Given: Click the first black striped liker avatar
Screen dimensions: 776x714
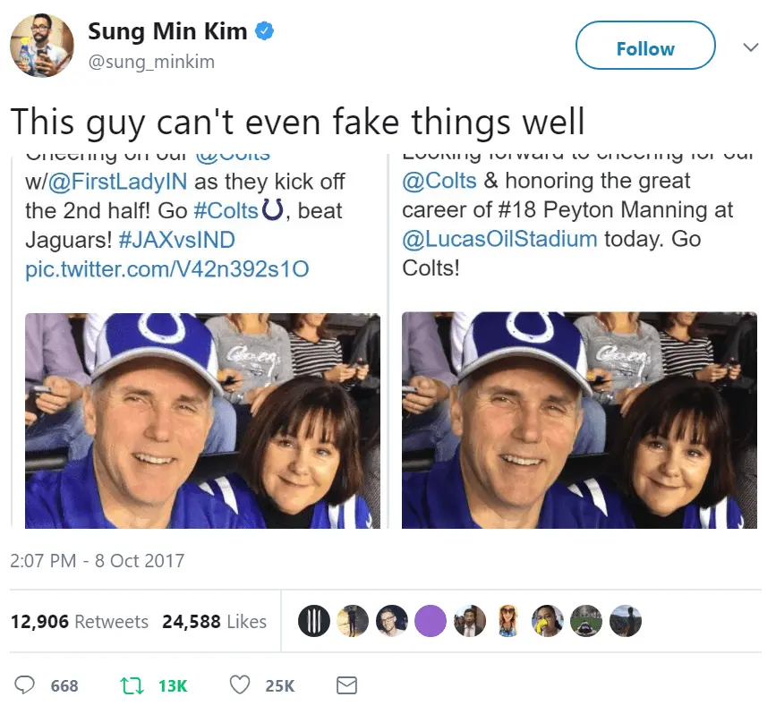Looking at the screenshot, I should (x=314, y=621).
